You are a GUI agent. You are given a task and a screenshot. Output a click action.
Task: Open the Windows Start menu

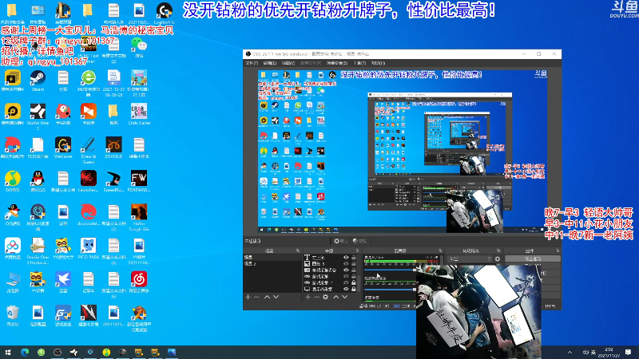click(x=8, y=352)
